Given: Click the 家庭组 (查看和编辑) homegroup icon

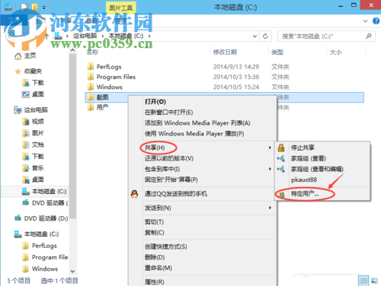Looking at the screenshot, I should pos(281,169).
